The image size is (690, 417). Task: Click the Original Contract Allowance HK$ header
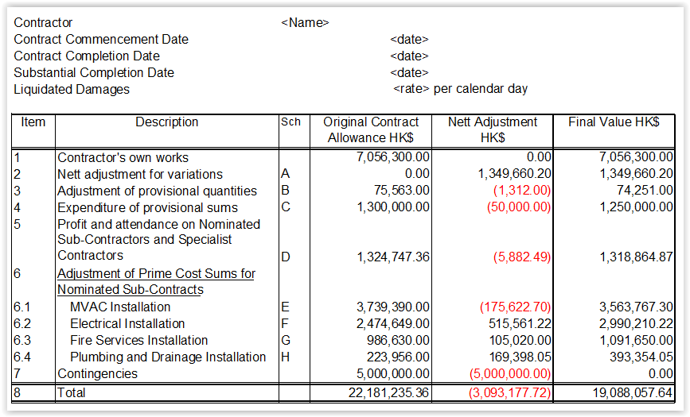(x=371, y=129)
